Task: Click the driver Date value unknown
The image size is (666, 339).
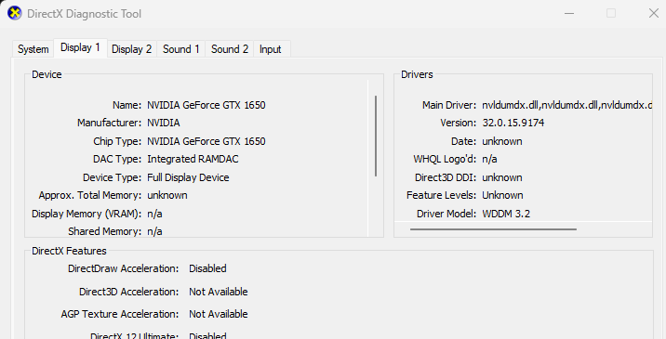Action: [x=502, y=141]
